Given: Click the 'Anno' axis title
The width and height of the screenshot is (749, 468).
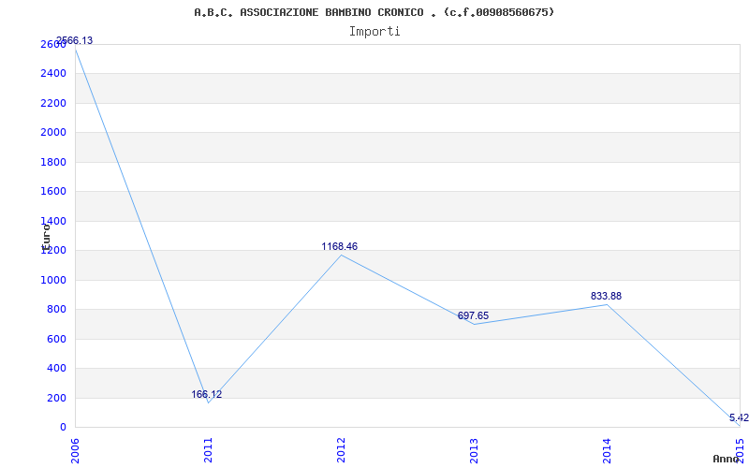Looking at the screenshot, I should coord(727,459).
